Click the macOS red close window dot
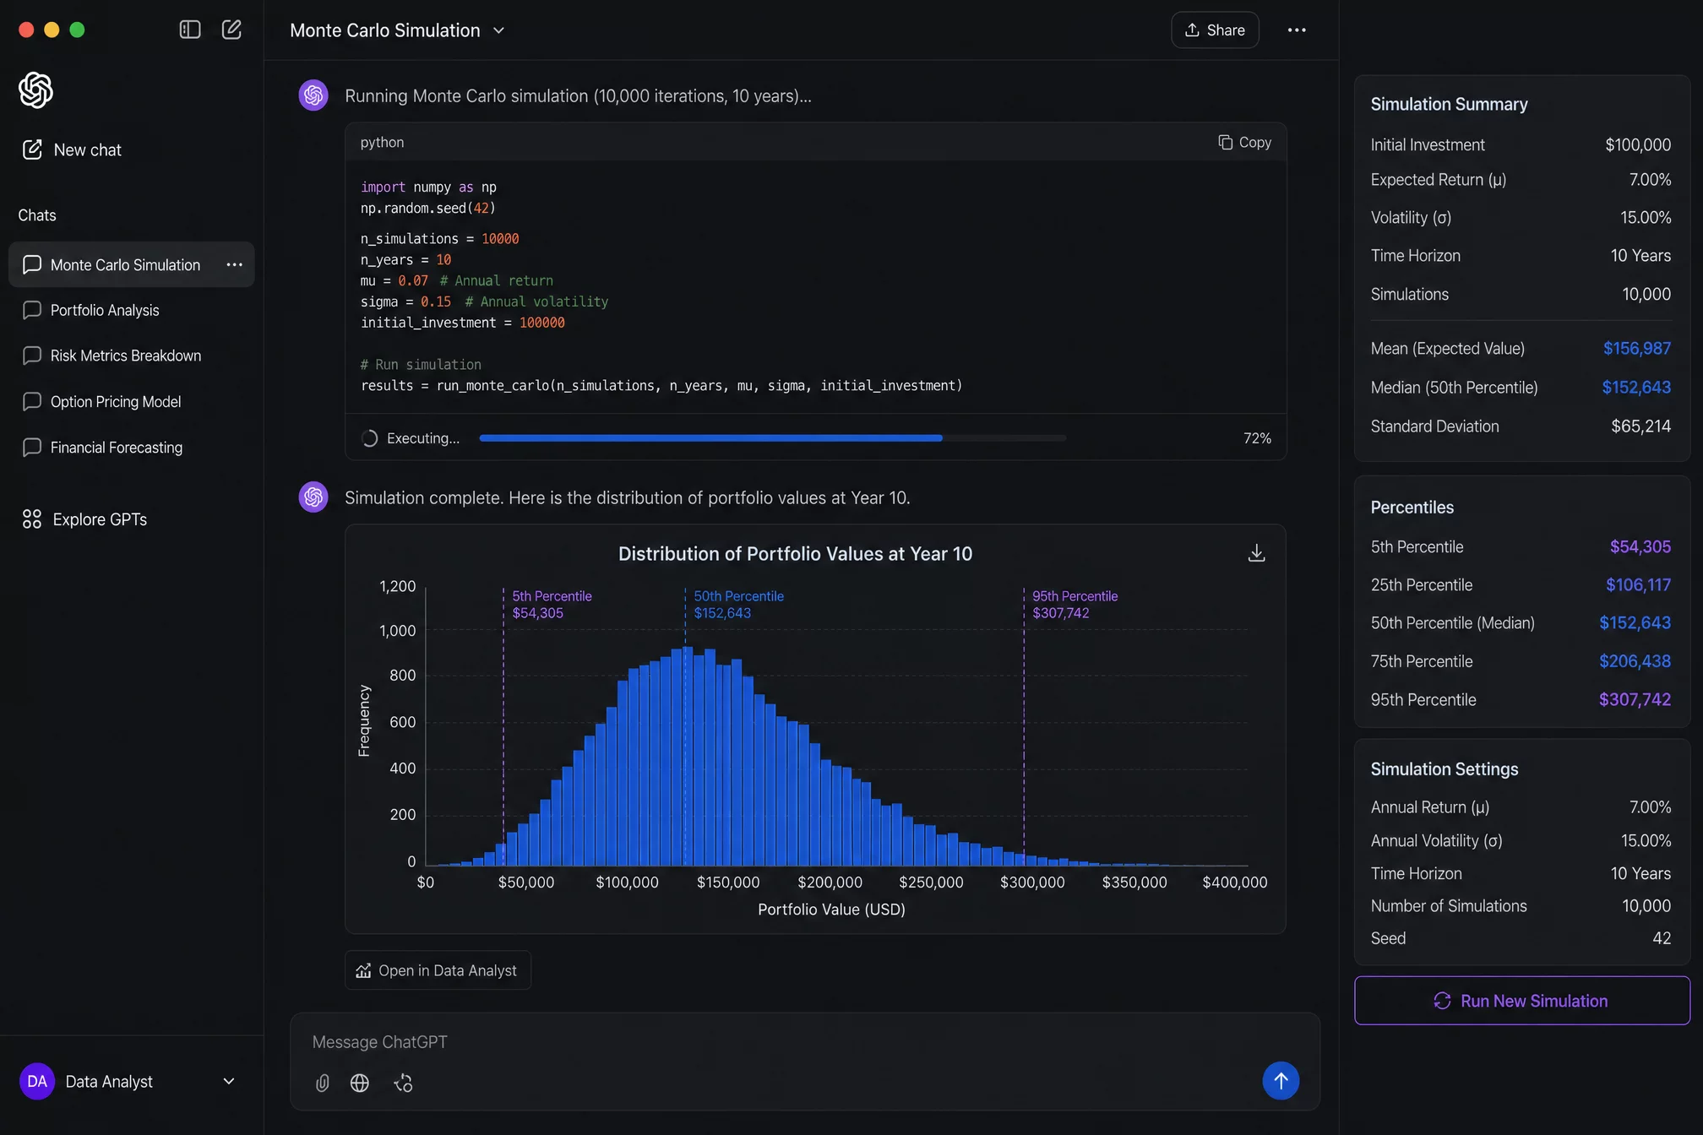This screenshot has height=1135, width=1703. (26, 30)
